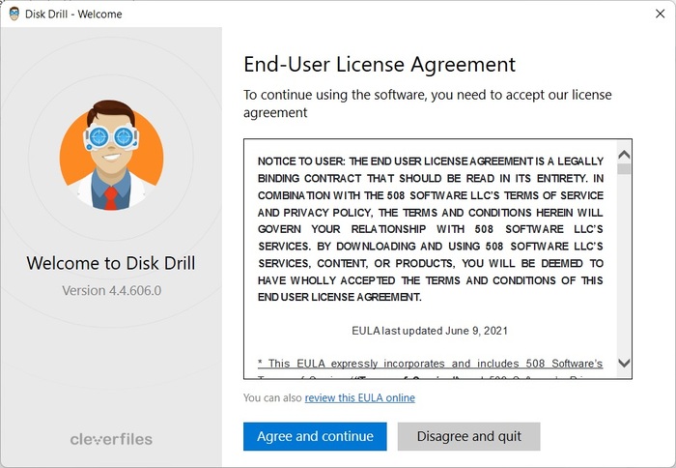Click the Version 4.4.606.0 label
Screen dimensions: 676x468
pyautogui.click(x=111, y=290)
